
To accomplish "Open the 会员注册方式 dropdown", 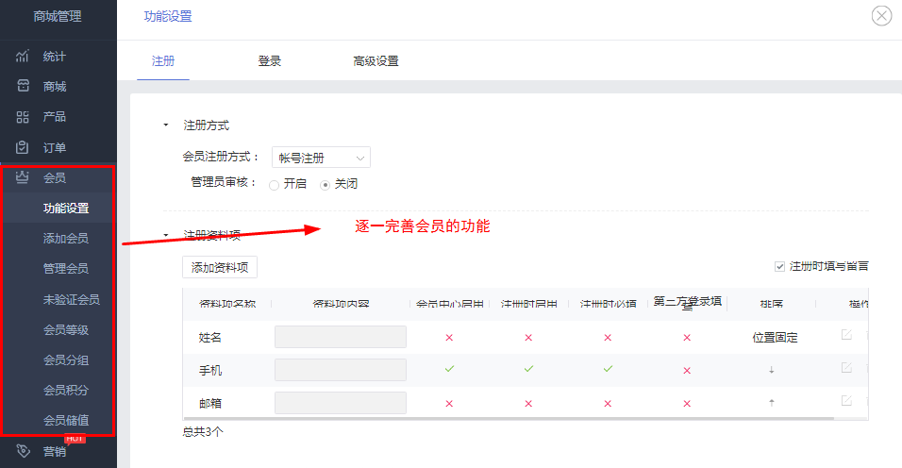I will point(321,158).
